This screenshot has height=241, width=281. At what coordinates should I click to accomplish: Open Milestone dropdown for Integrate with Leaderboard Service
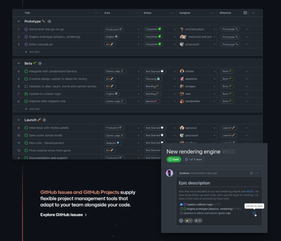247,71
